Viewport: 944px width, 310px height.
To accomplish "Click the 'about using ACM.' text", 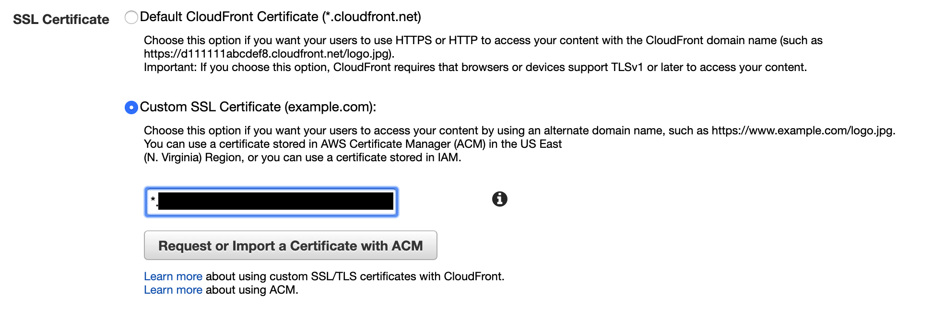I will click(252, 290).
